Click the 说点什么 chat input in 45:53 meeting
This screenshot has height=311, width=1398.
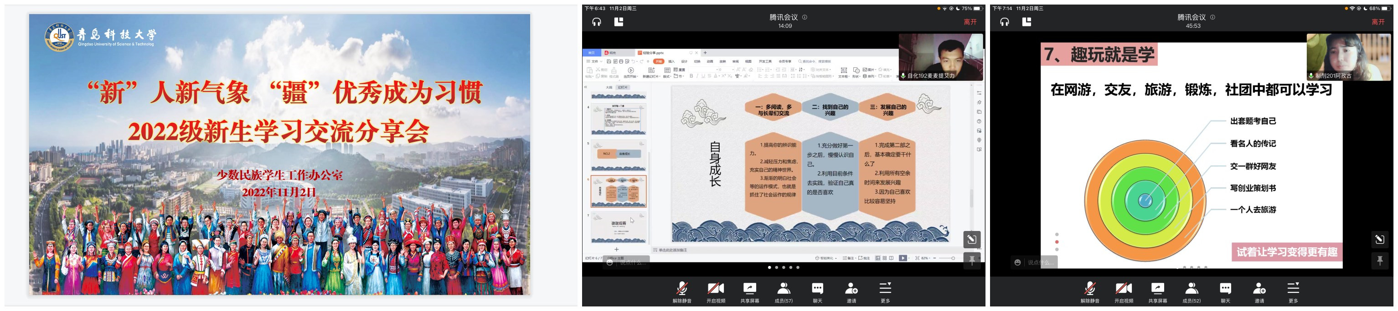(x=1039, y=263)
